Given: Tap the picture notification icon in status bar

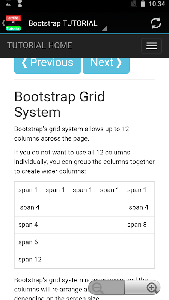Looking at the screenshot, I should tap(8, 3).
